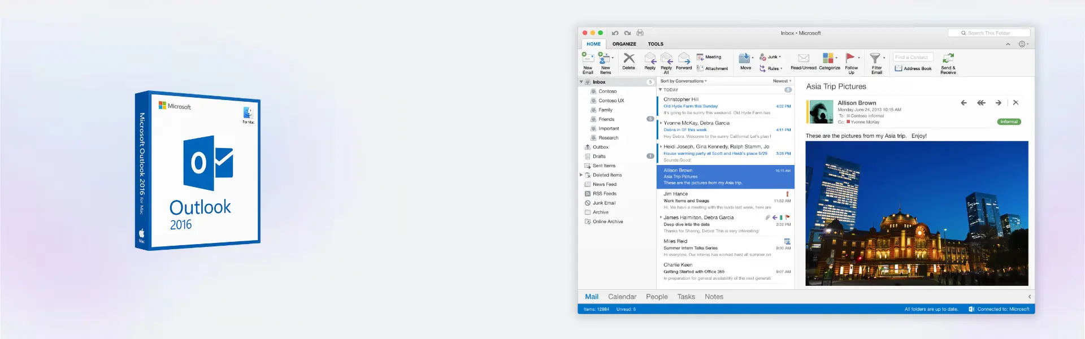Toggle Read/Unread status
1085x339 pixels.
pyautogui.click(x=804, y=62)
